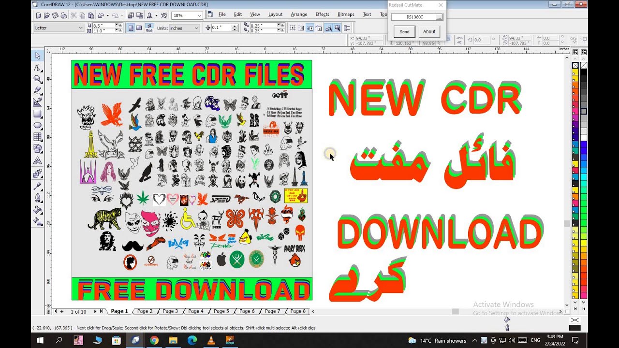The width and height of the screenshot is (619, 348).
Task: Select the Text tool
Action: coord(38,161)
